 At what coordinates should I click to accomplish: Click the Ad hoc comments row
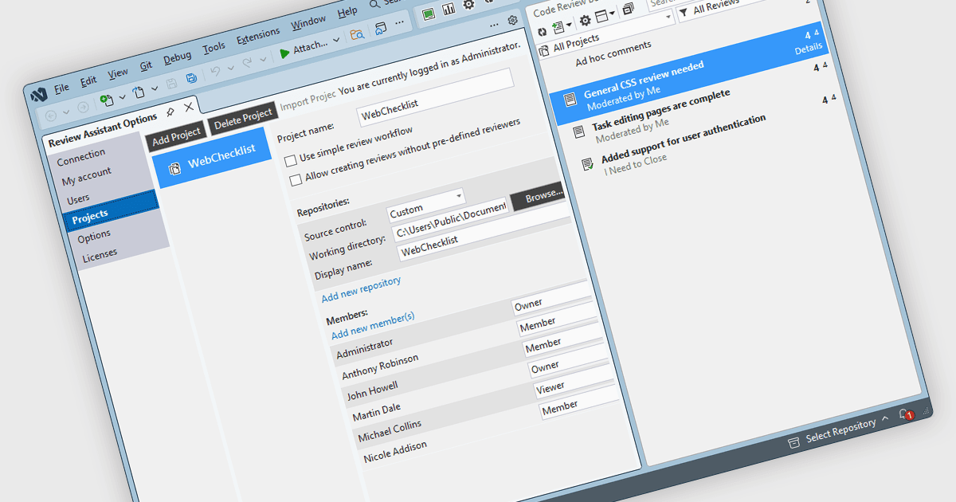[613, 53]
